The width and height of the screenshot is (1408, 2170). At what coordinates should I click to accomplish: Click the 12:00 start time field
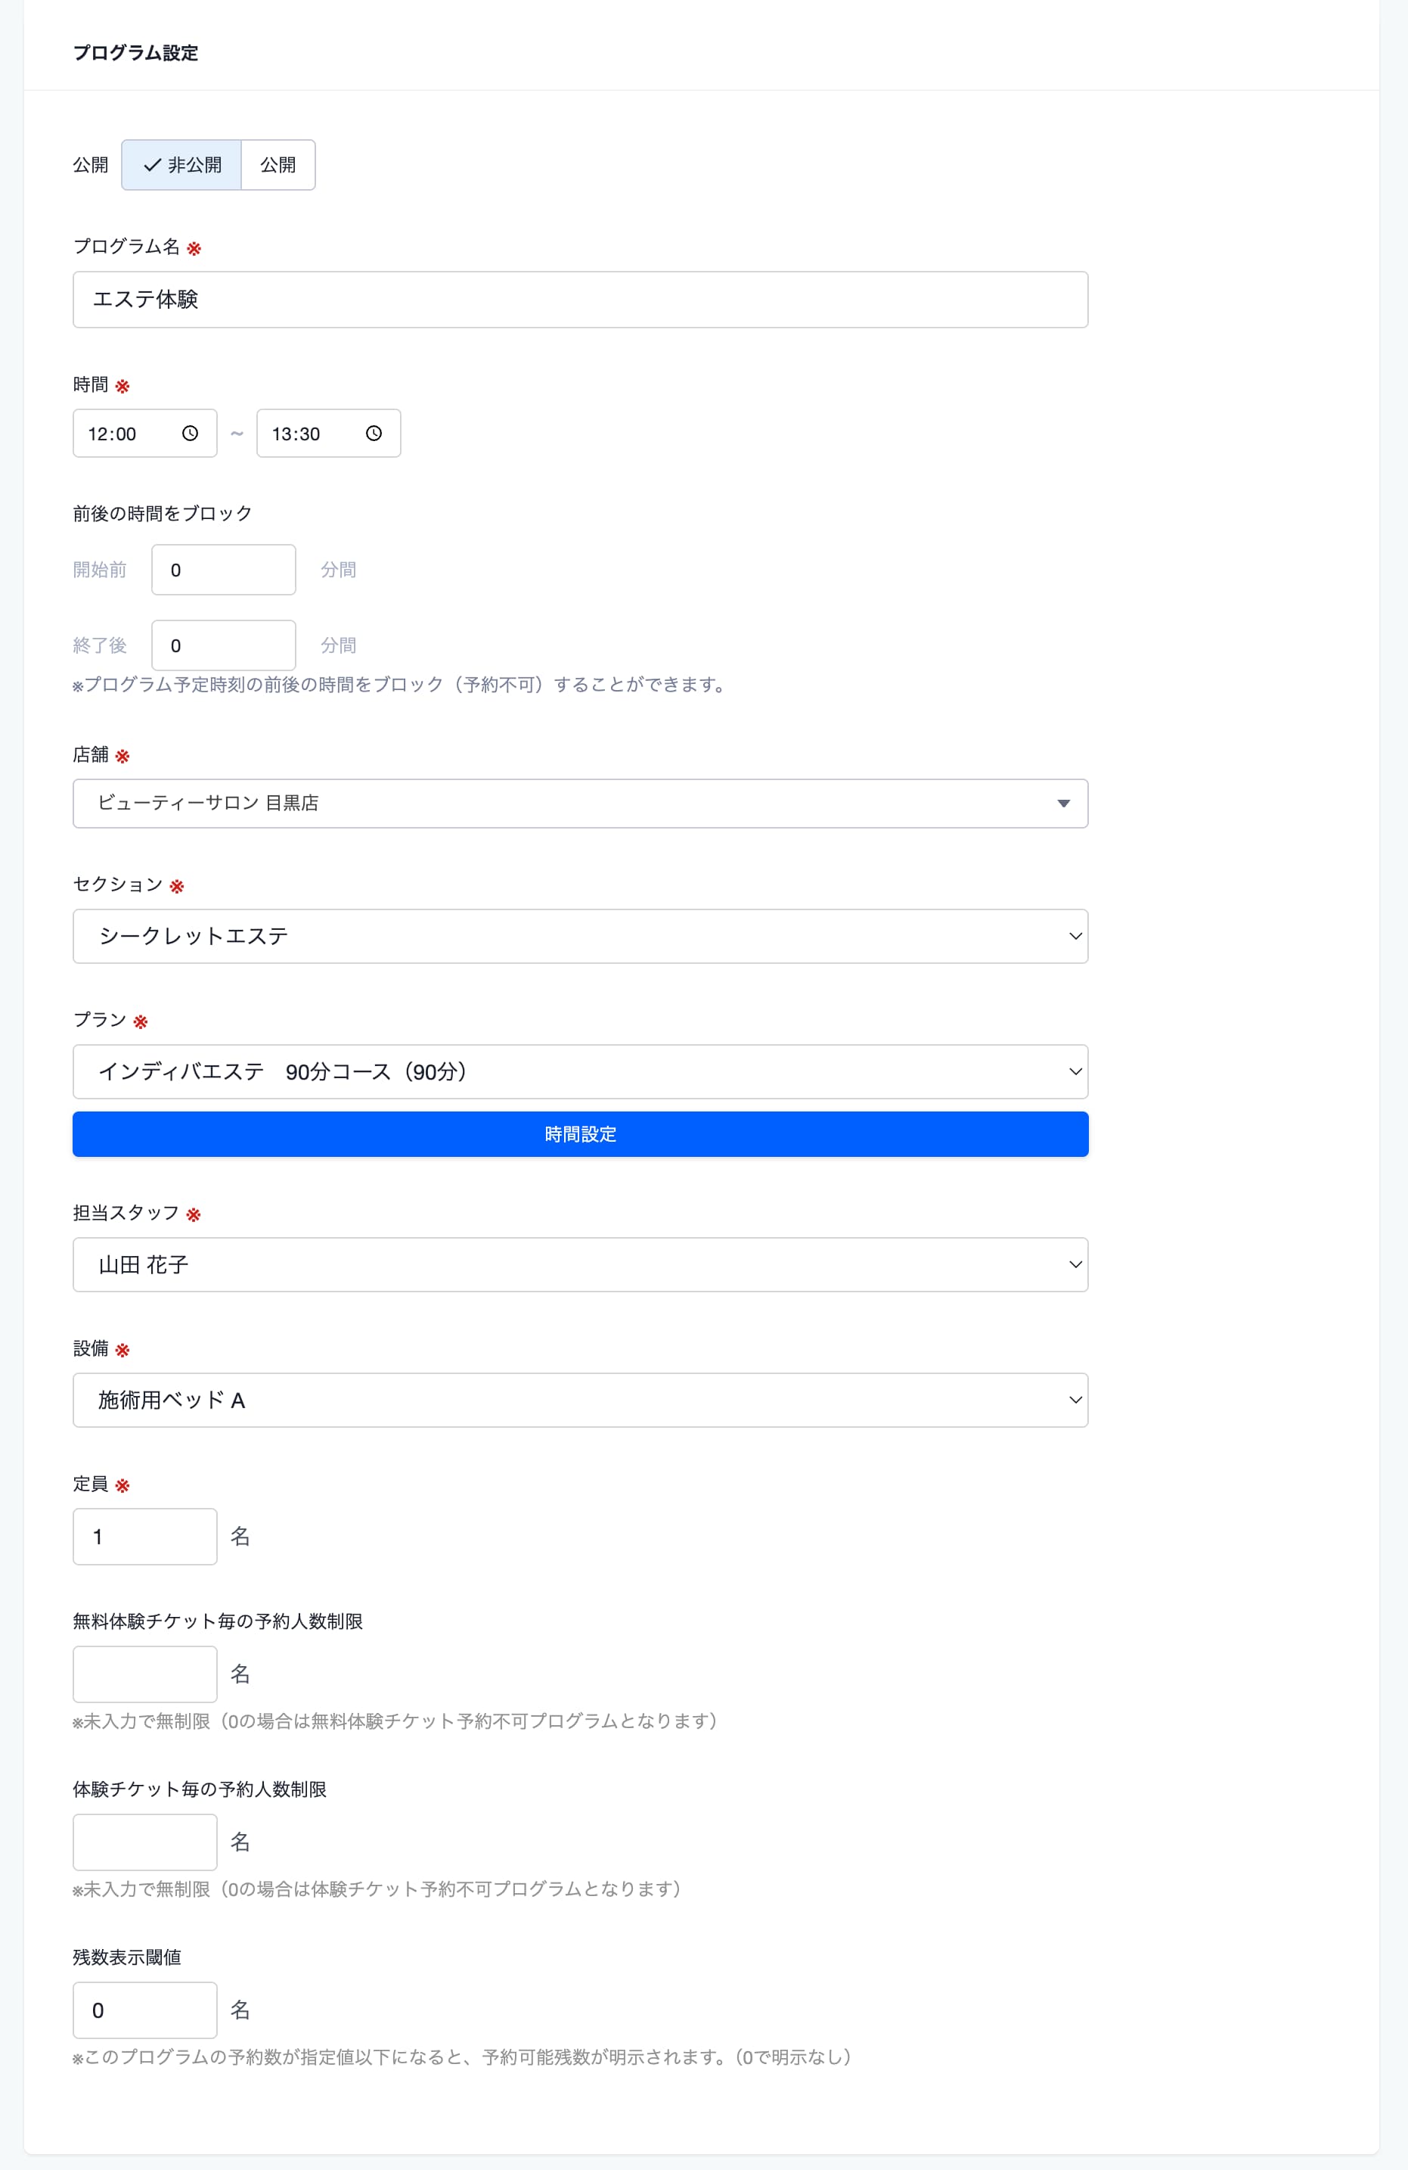coord(145,433)
